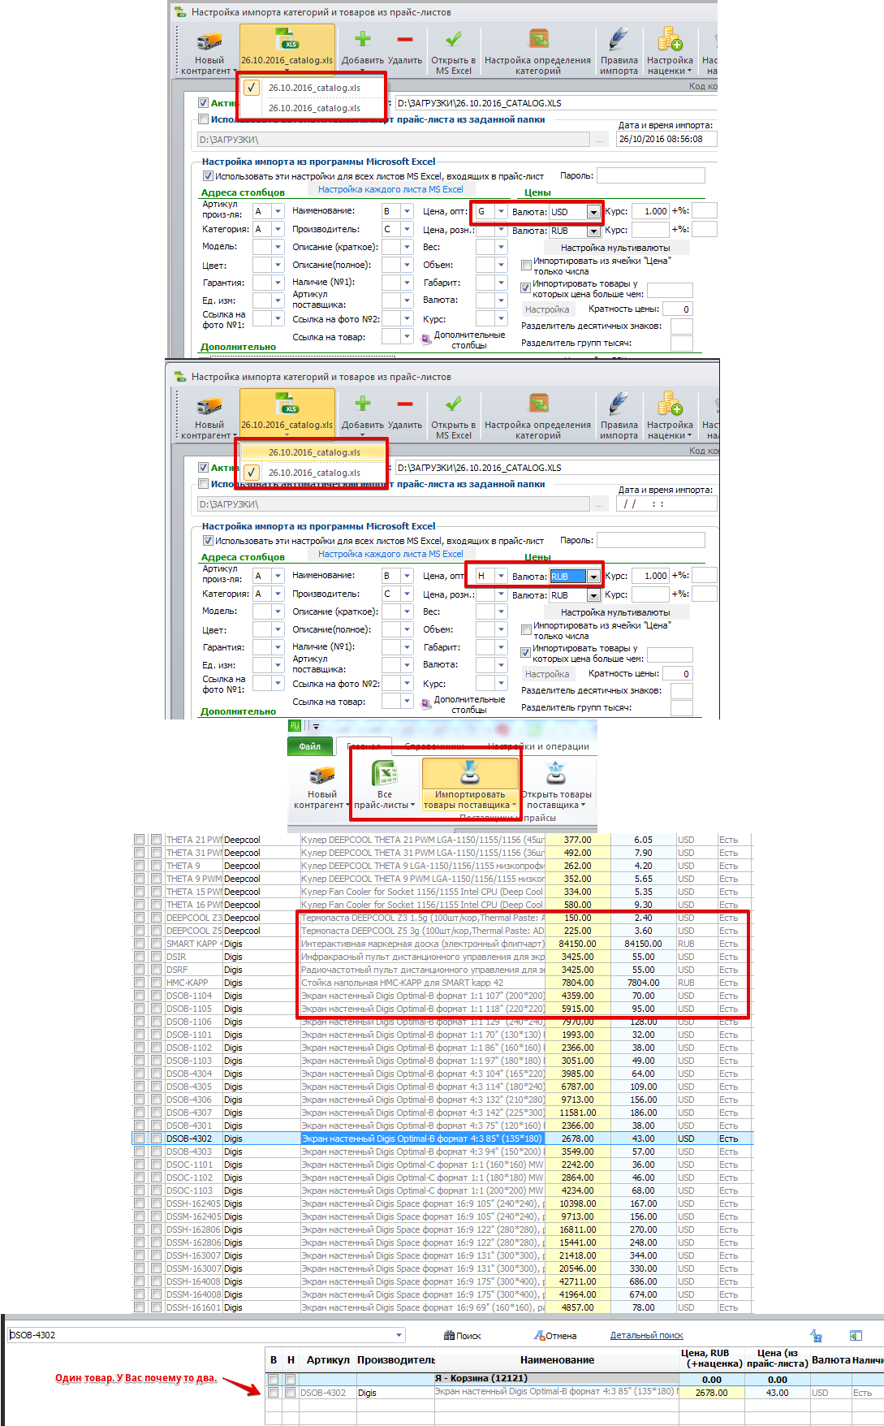Open 'Настройка каждого листа MS Excel' link, upper window
884x1426 pixels.
pos(390,189)
